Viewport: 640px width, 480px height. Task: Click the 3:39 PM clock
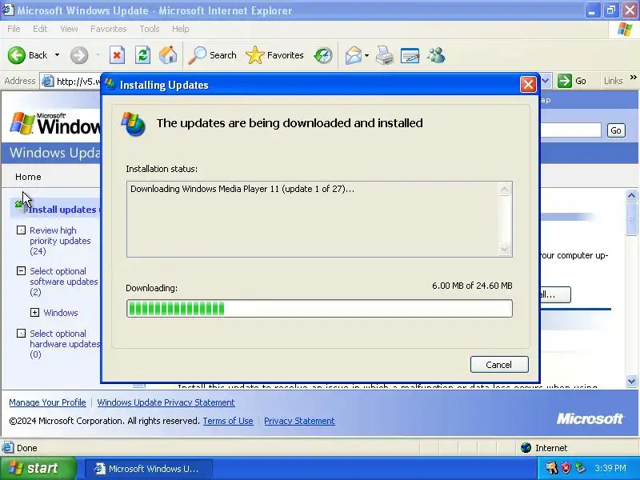610,468
